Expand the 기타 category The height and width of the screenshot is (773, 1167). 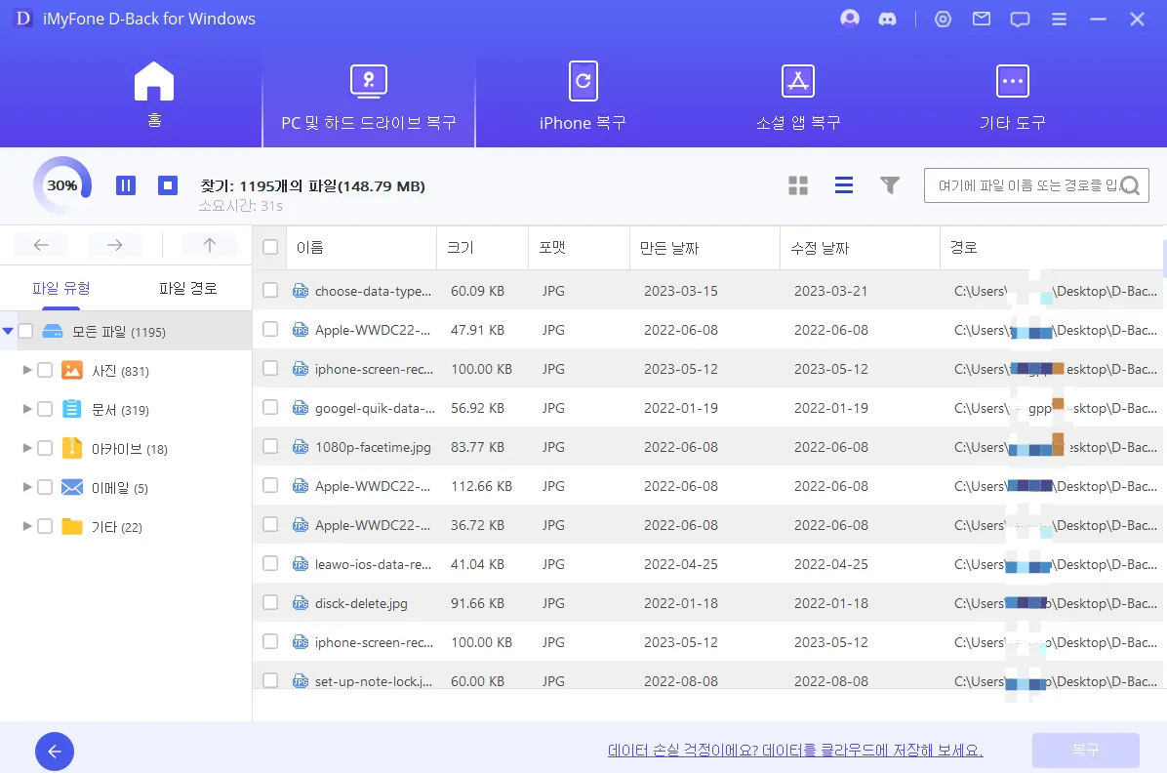[26, 526]
